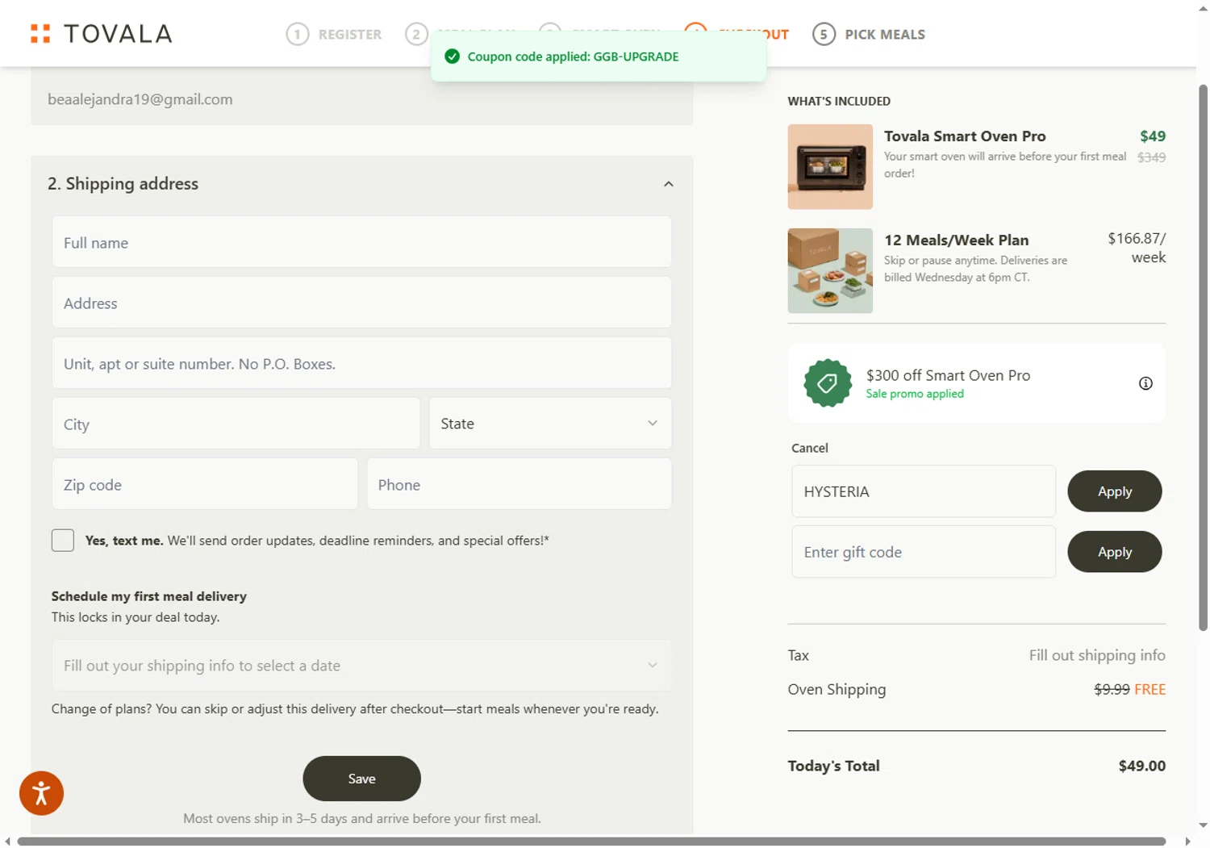This screenshot has height=848, width=1210.
Task: Apply the gift code
Action: [x=1115, y=552]
